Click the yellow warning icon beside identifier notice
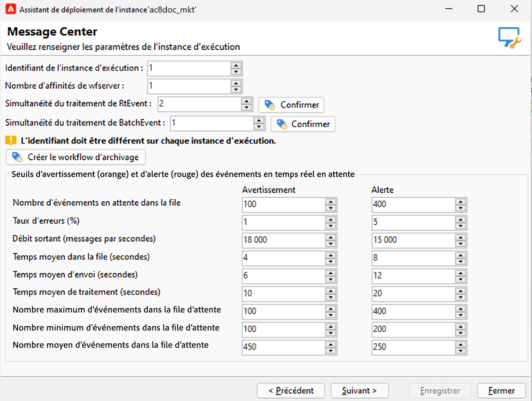Image resolution: width=532 pixels, height=401 pixels. point(11,140)
